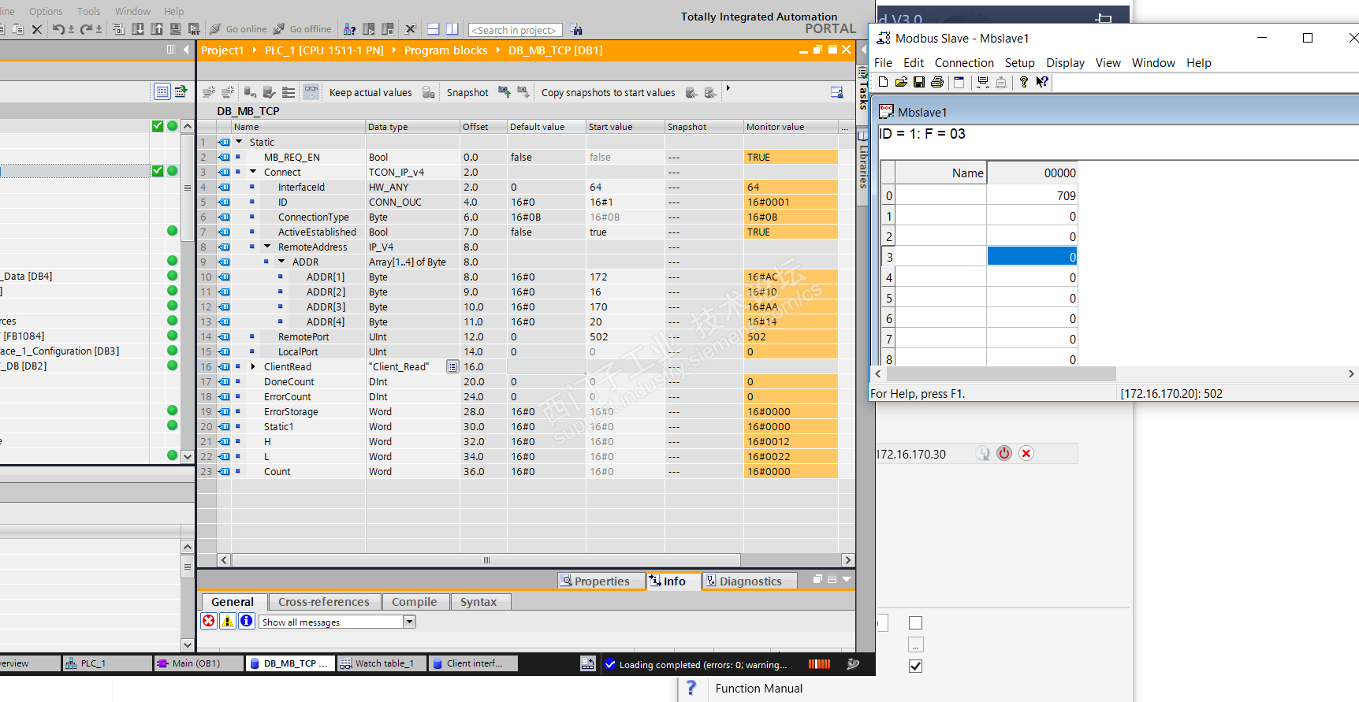The height and width of the screenshot is (702, 1359).
Task: Open the Display menu in Modbus Slave
Action: click(x=1065, y=63)
